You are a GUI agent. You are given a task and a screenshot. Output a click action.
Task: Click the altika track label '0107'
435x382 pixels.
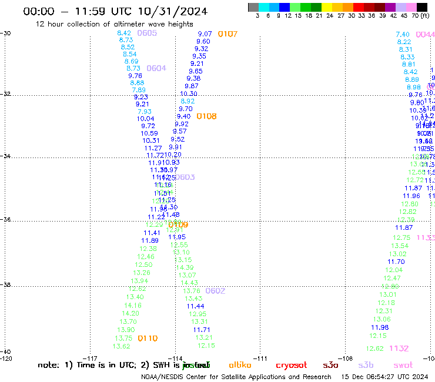(227, 34)
